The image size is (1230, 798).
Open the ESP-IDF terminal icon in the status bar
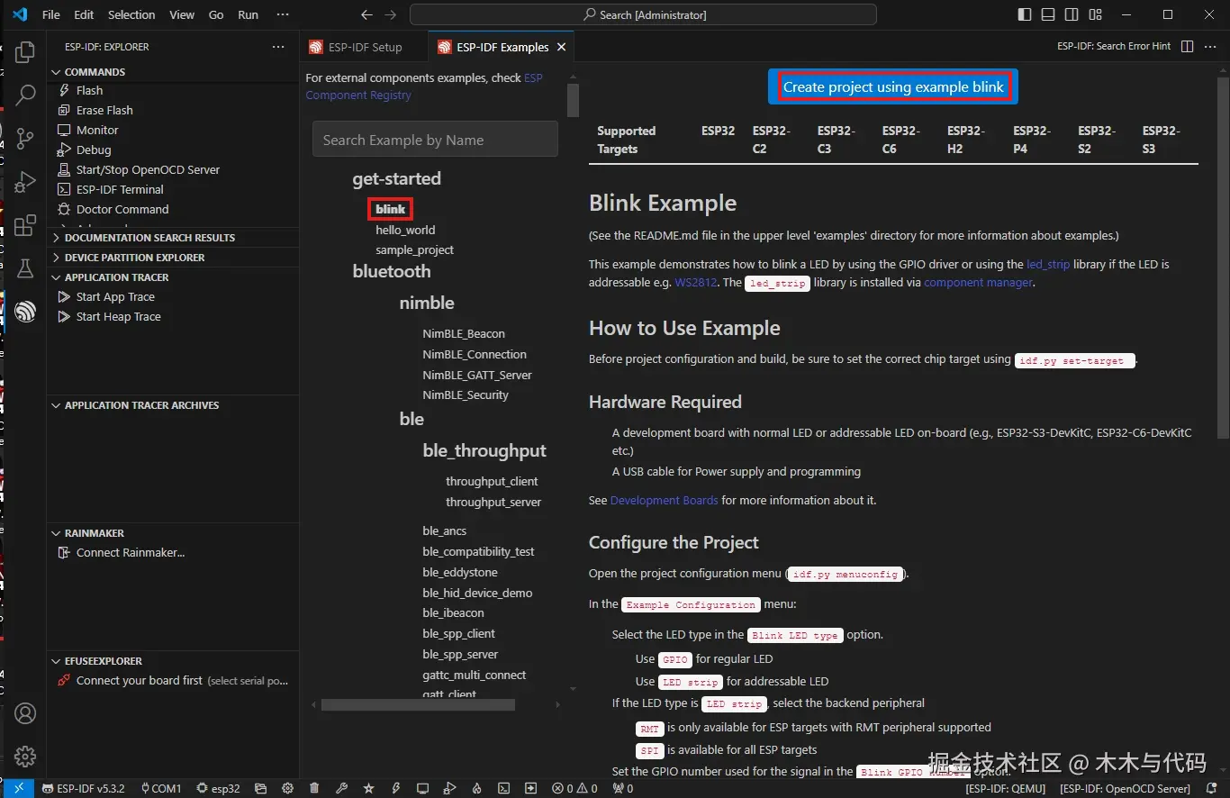click(x=504, y=788)
